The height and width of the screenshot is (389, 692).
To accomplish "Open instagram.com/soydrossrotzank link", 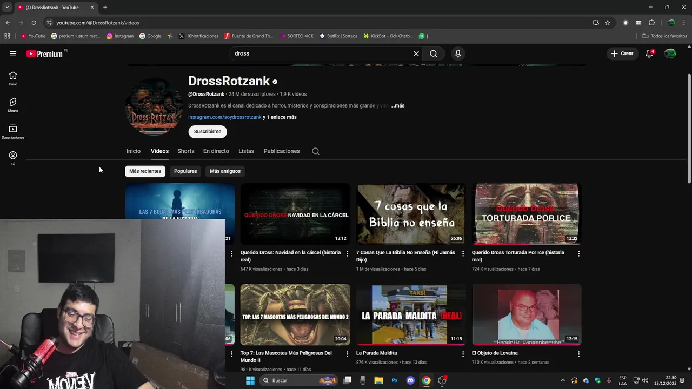I will [225, 117].
